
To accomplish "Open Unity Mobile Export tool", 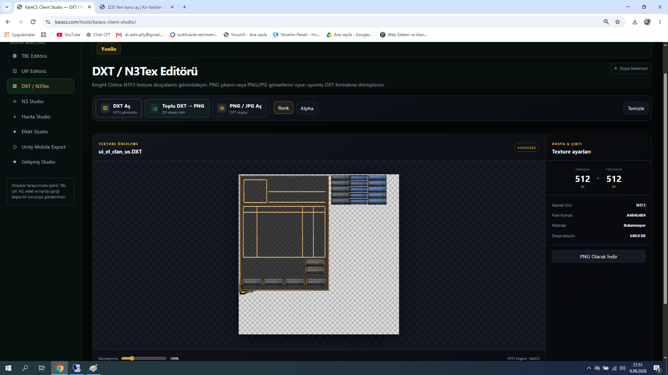I will (40, 147).
